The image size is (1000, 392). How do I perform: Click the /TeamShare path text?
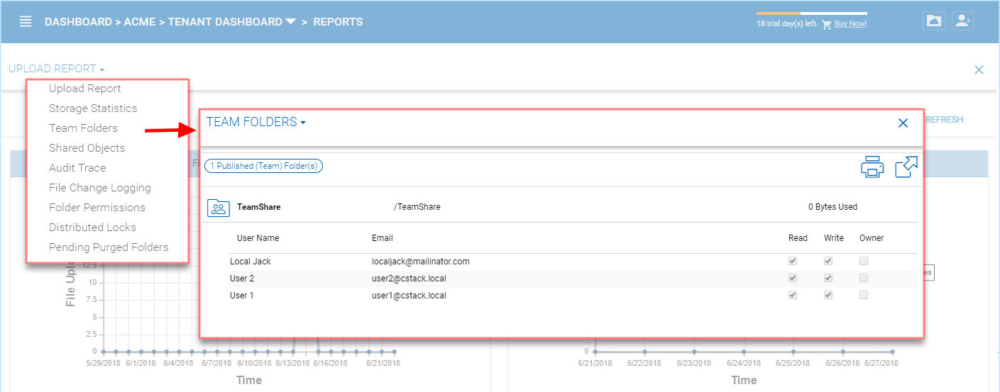pyautogui.click(x=417, y=207)
